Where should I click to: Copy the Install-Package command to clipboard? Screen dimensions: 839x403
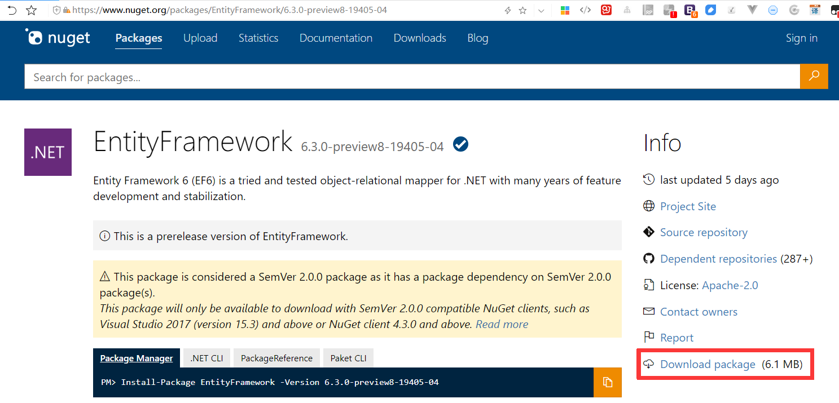[607, 382]
